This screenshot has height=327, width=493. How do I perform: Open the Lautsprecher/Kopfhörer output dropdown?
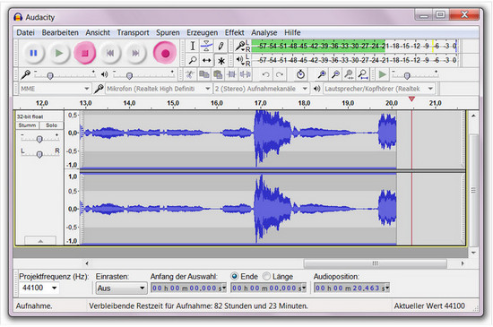pyautogui.click(x=379, y=89)
